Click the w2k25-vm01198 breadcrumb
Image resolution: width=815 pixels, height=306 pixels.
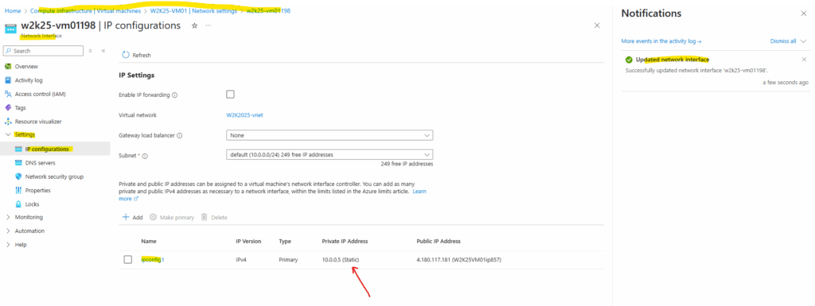(268, 10)
